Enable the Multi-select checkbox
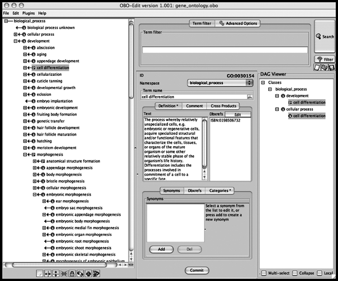The width and height of the screenshot is (338, 281). point(264,273)
